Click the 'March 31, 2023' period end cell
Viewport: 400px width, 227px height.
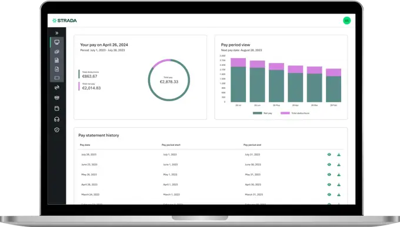254,194
